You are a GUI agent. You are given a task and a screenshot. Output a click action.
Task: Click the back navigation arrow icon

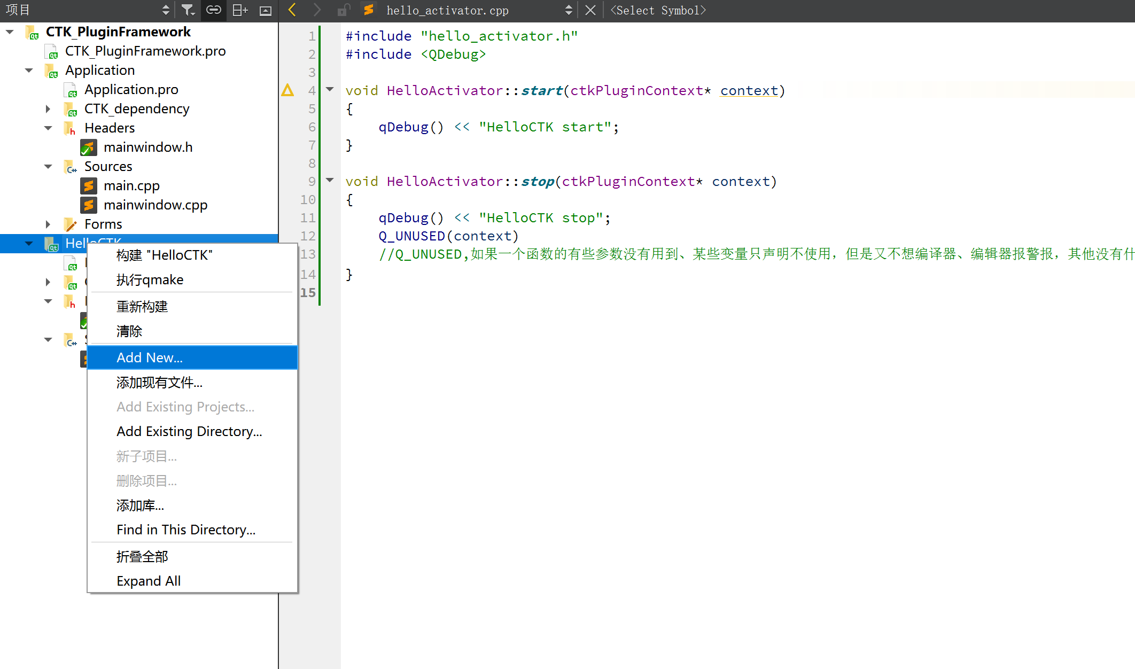tap(291, 10)
